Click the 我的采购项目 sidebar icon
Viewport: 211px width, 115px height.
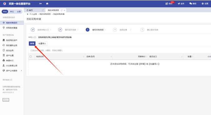click(4, 23)
